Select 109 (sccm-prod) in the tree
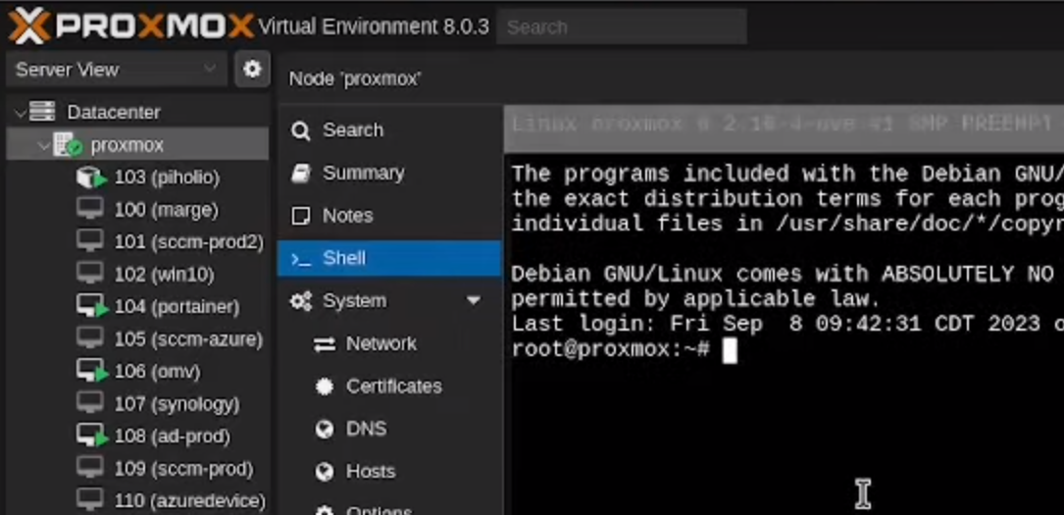 click(184, 469)
